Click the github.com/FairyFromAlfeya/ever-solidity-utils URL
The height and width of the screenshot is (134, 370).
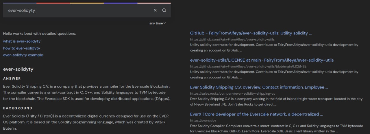pos(232,39)
